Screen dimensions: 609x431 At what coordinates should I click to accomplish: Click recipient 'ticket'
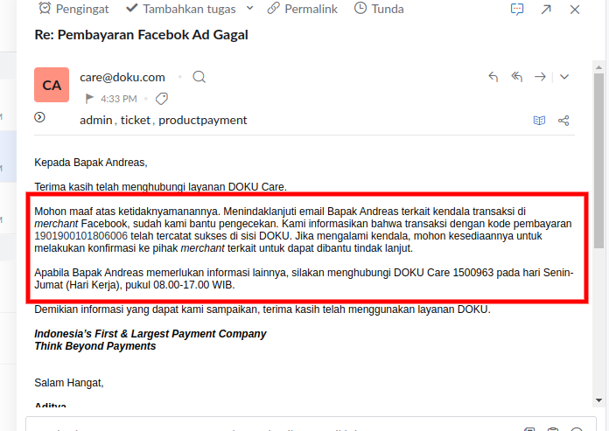pyautogui.click(x=135, y=121)
